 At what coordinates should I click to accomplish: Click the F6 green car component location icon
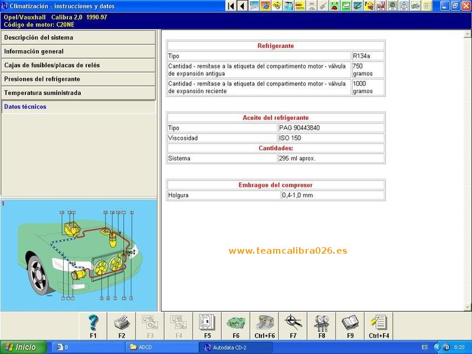point(236,326)
